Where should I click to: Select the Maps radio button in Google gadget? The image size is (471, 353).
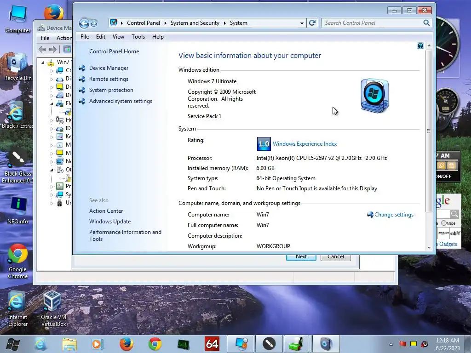click(x=444, y=223)
